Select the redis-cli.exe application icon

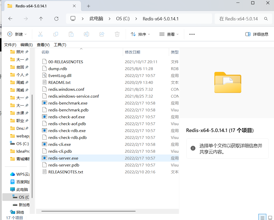45,144
